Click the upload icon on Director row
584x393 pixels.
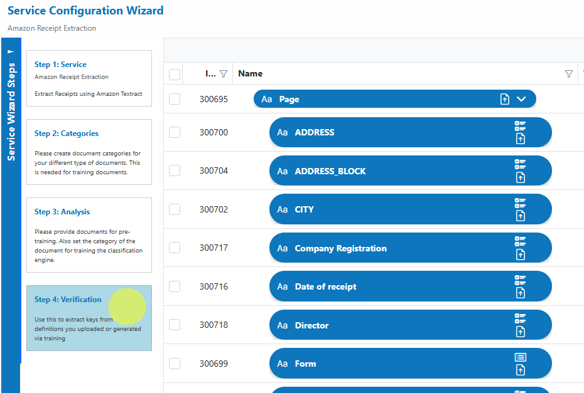pos(521,332)
